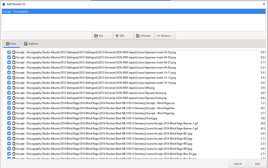Toggle the Blind Rage.flac checkbox
This screenshot has width=268, height=168.
coord(9,108)
